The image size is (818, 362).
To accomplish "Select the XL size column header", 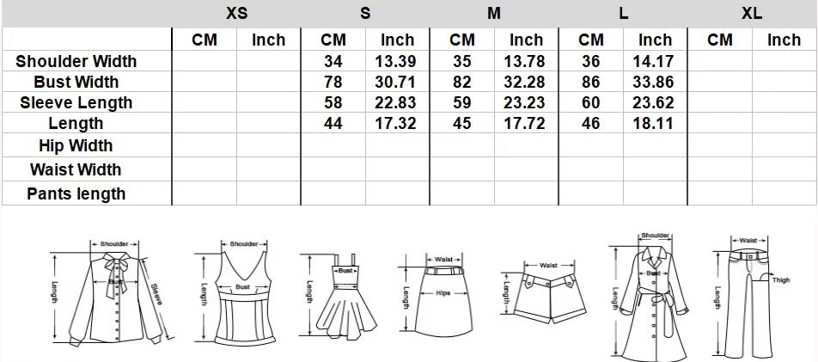I will click(752, 13).
